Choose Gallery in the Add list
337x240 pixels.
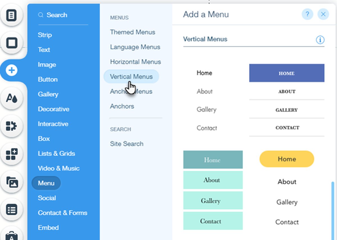pyautogui.click(x=48, y=94)
